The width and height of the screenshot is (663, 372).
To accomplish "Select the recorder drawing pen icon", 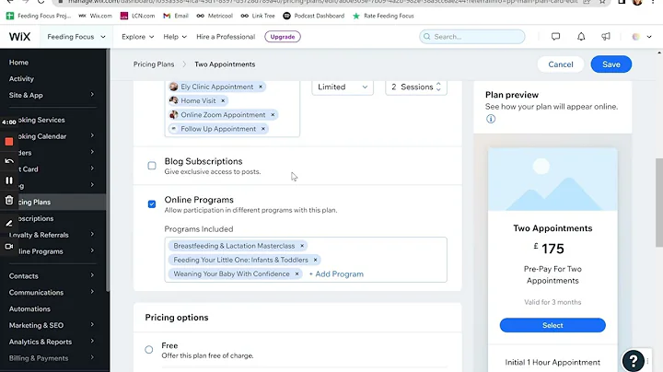I will [9, 223].
